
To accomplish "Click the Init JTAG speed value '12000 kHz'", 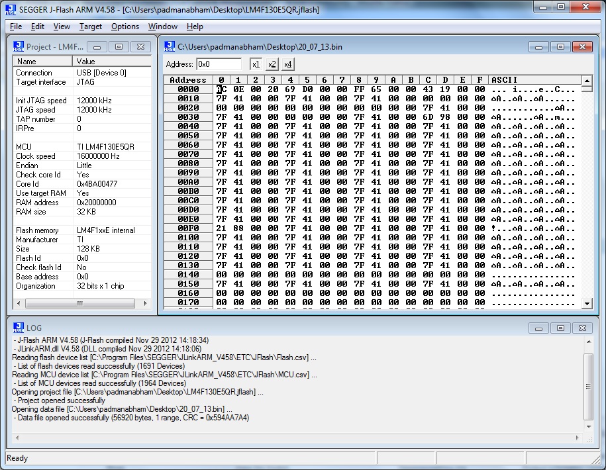I will coord(94,101).
